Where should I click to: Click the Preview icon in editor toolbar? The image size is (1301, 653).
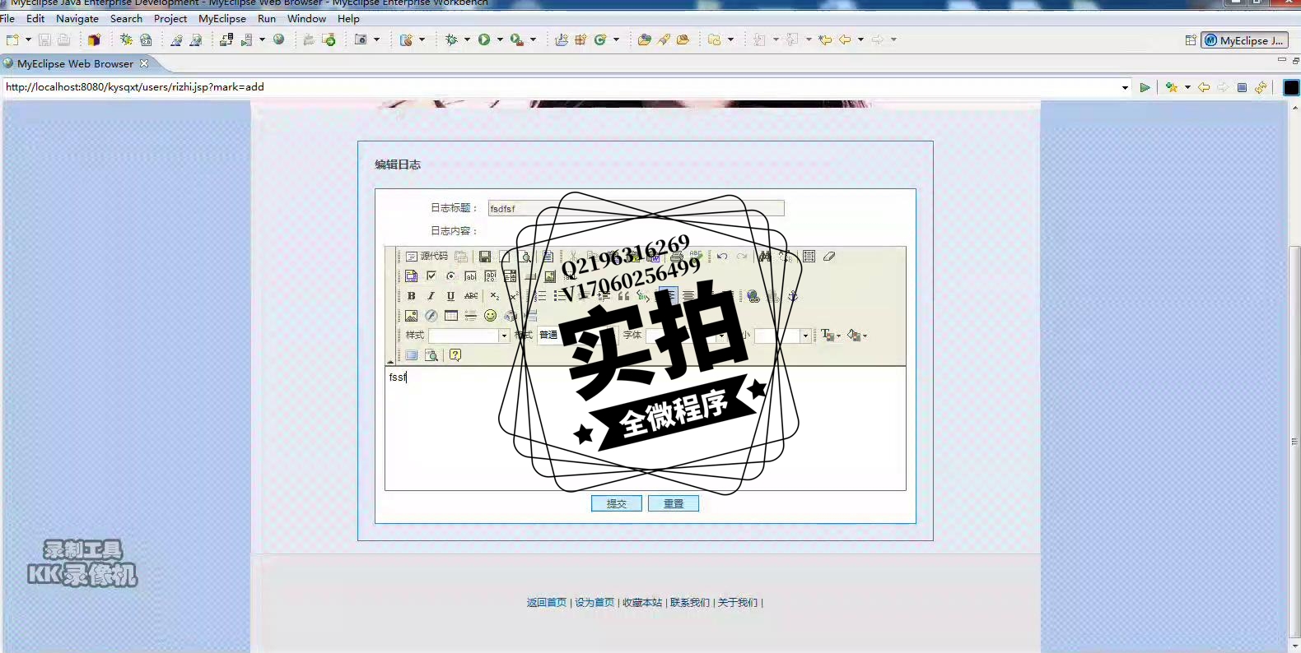coord(525,257)
